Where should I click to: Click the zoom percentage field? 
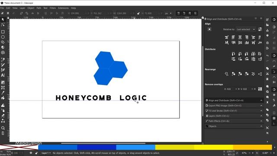click(x=244, y=153)
